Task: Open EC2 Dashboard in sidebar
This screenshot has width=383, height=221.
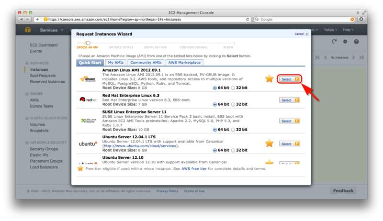Action: 44,45
